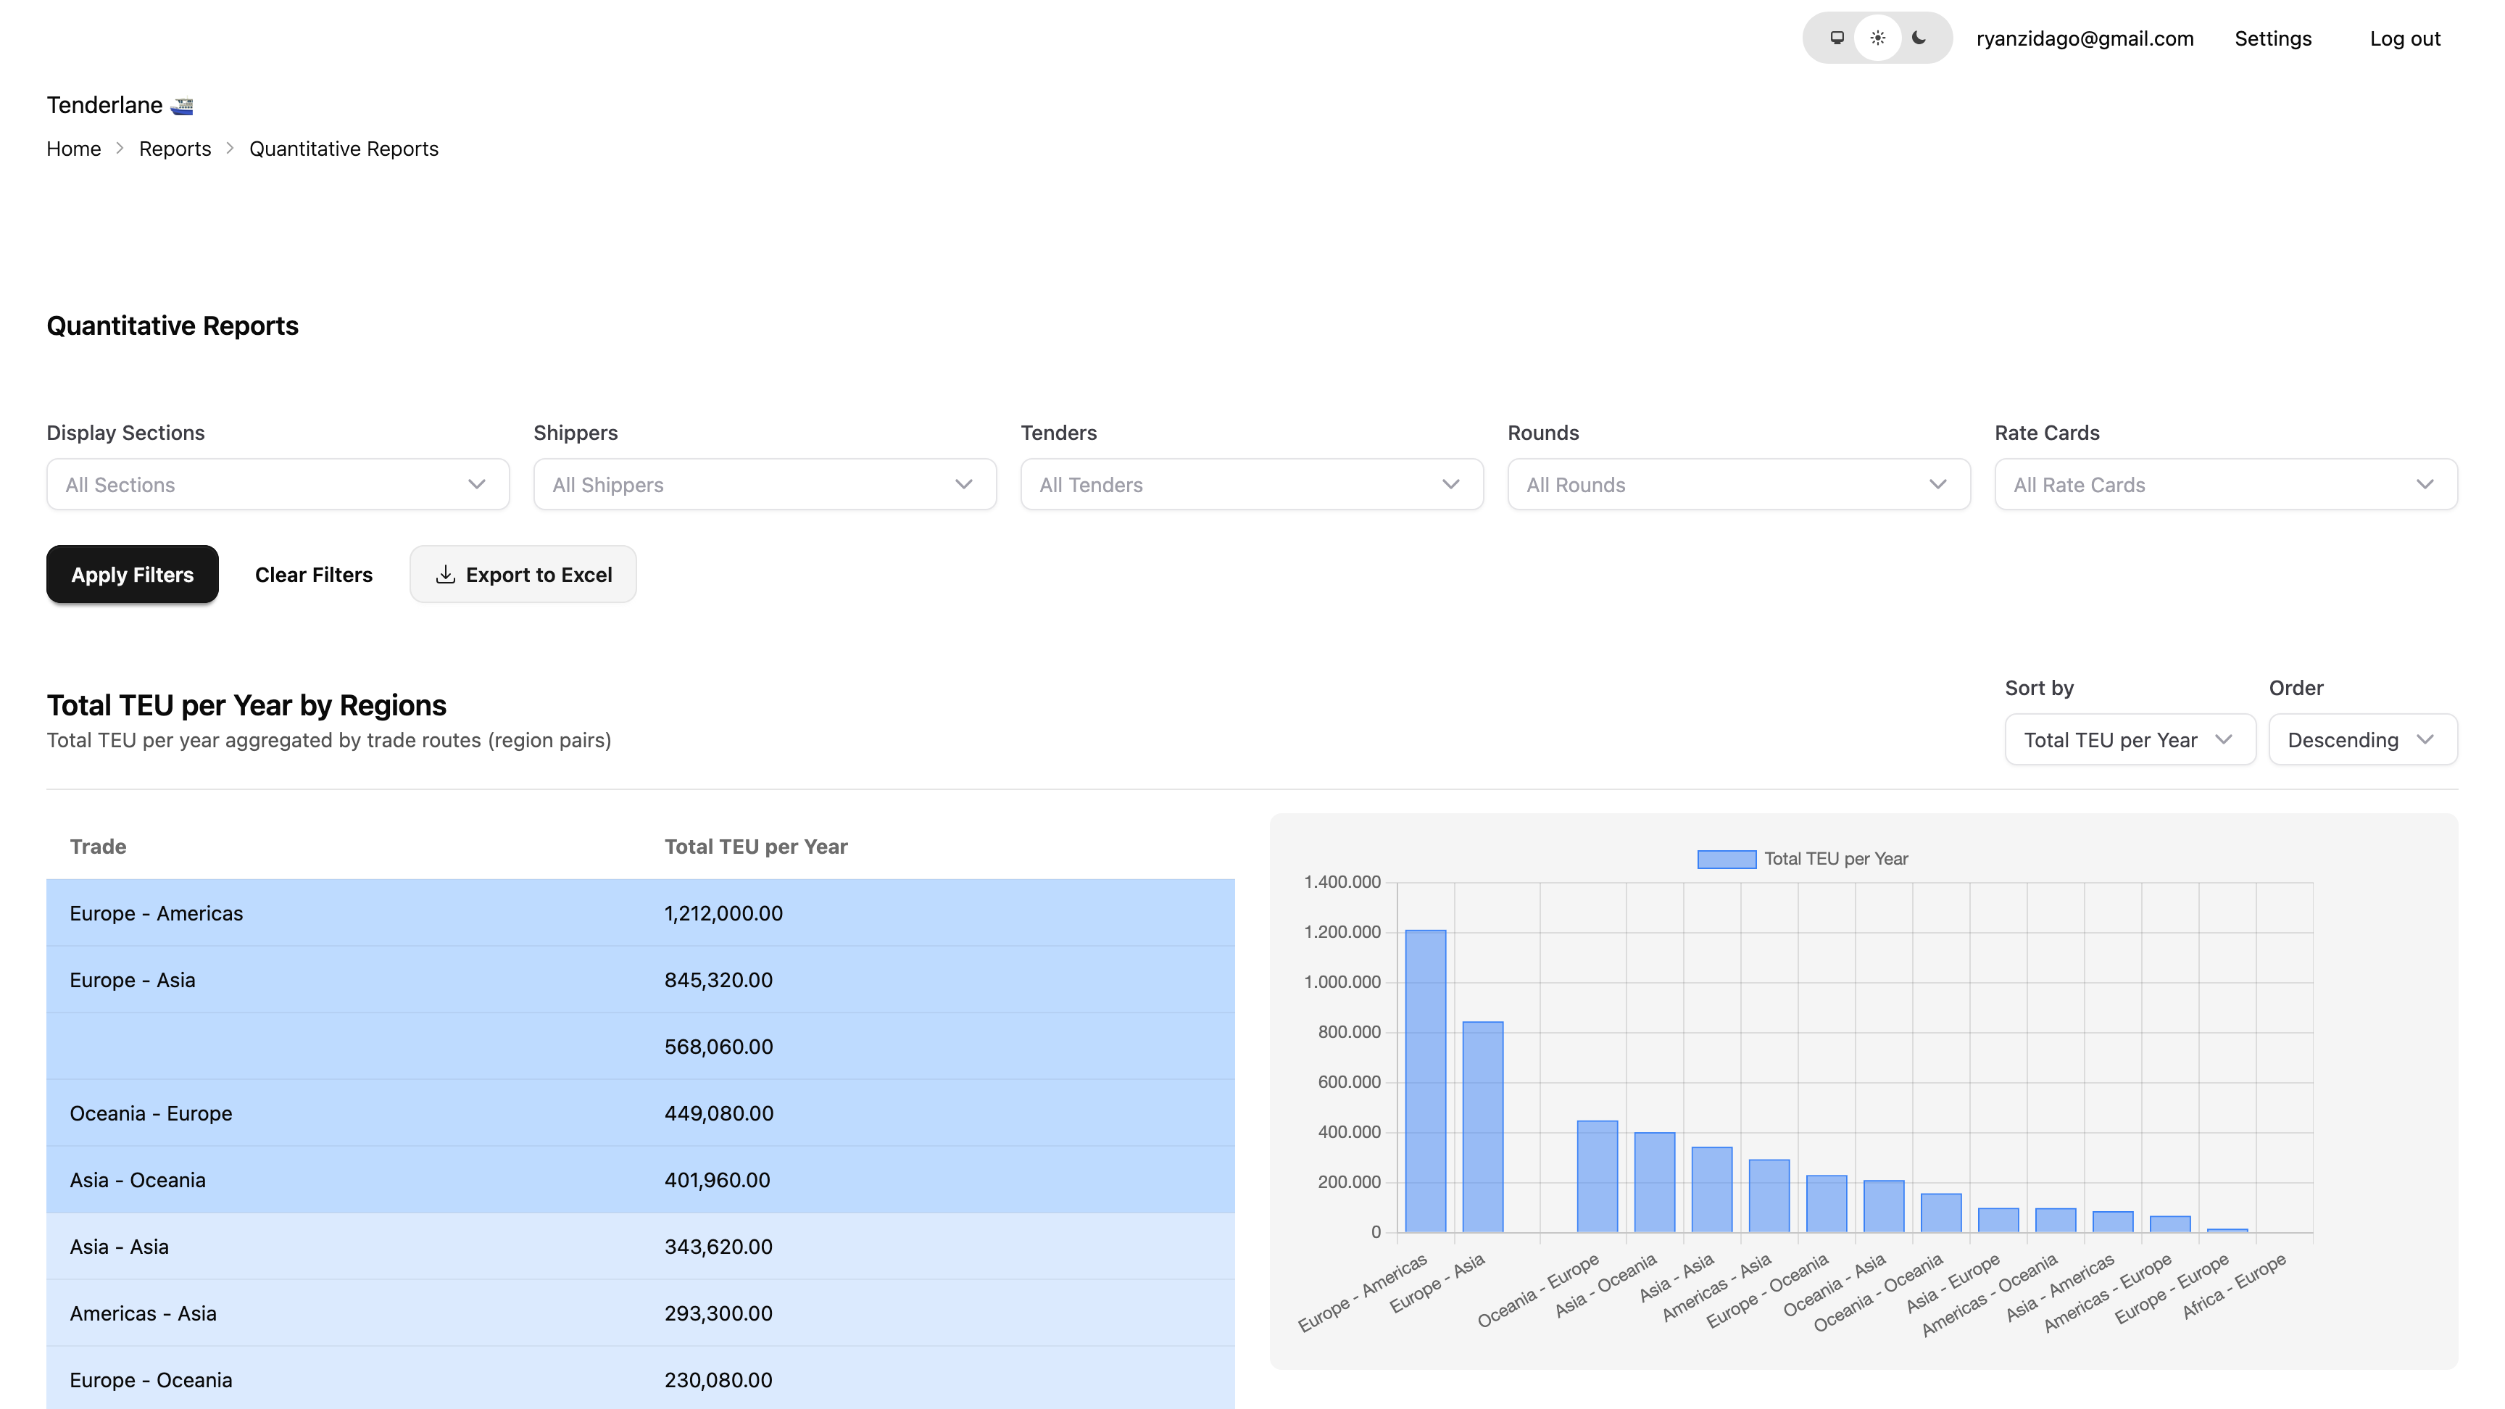Open the Reports breadcrumb link

tap(175, 148)
